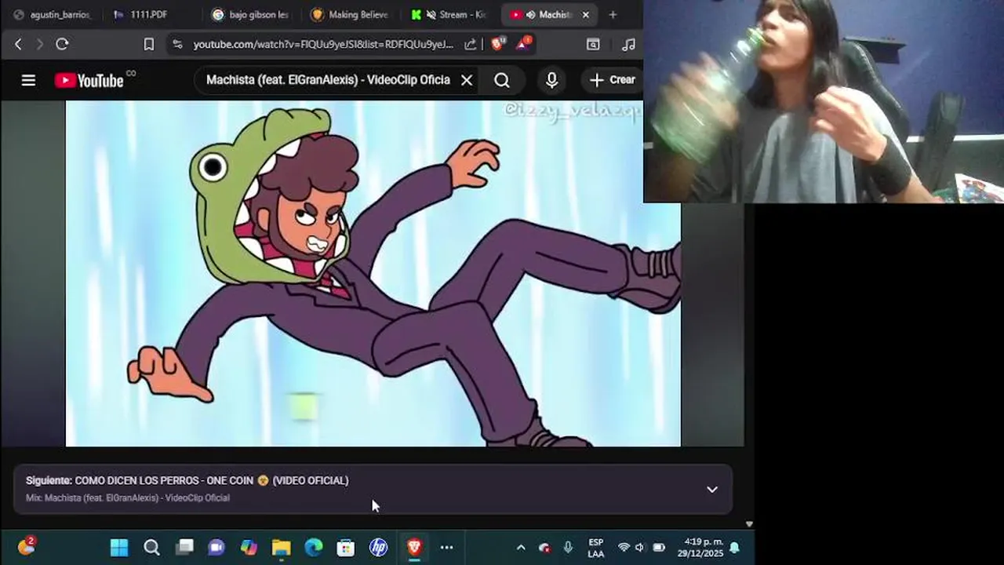Screen dimensions: 1004x565
Task: Open File Explorer from the taskbar
Action: (281, 547)
